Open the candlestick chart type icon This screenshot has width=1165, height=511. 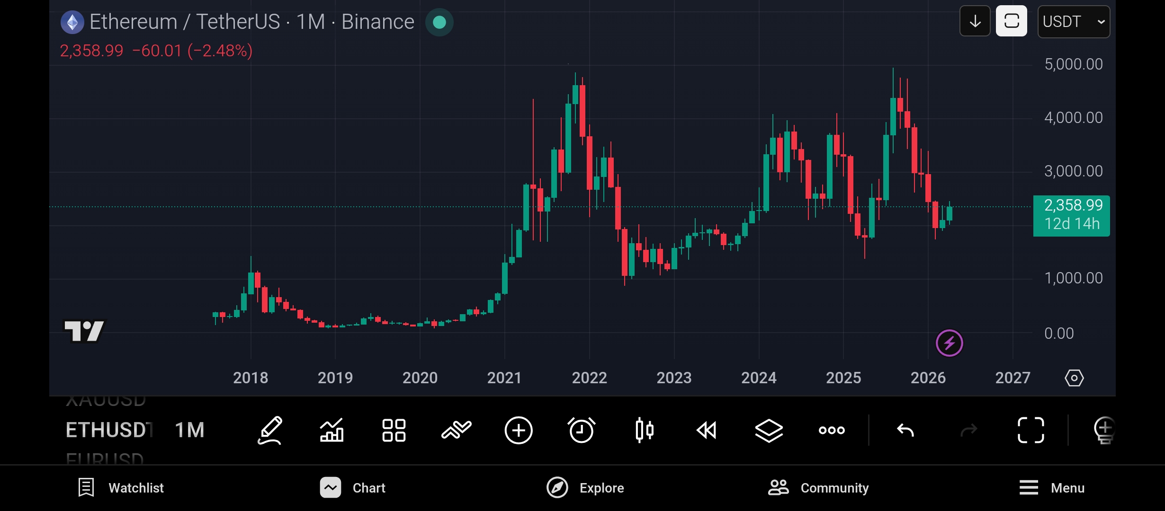click(644, 430)
